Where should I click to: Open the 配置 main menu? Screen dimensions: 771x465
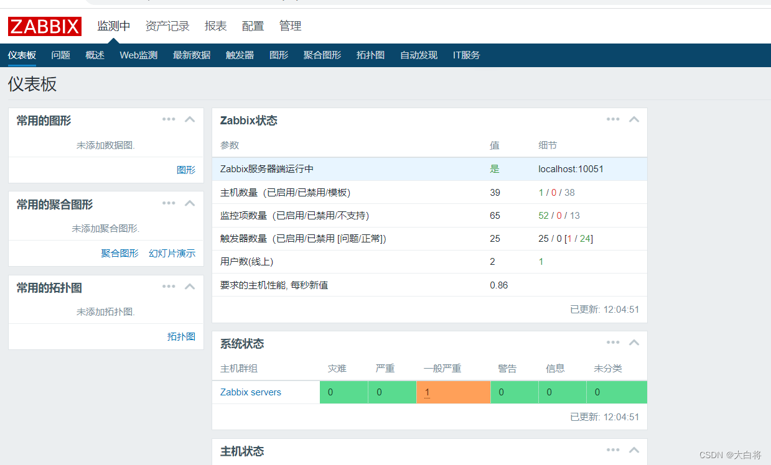click(253, 26)
